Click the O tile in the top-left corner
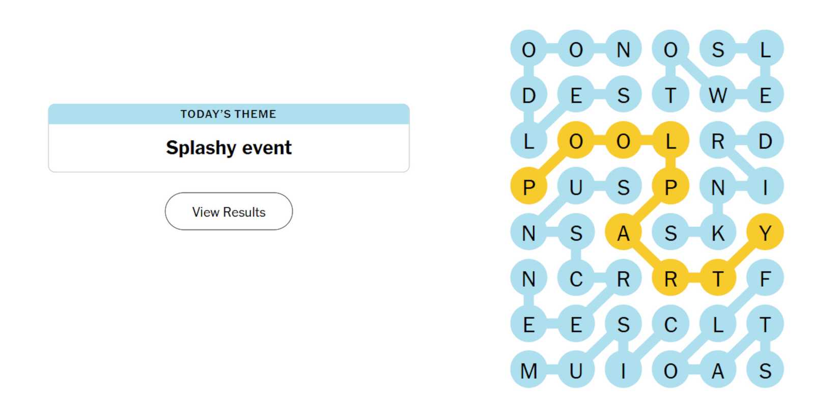Viewport: 840px width, 420px height. (528, 50)
